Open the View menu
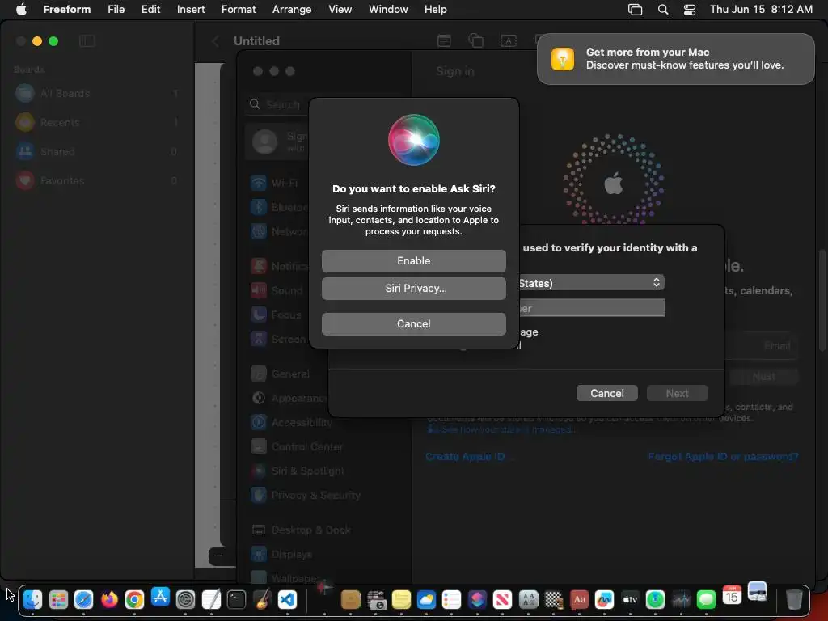This screenshot has height=621, width=828. tap(340, 10)
